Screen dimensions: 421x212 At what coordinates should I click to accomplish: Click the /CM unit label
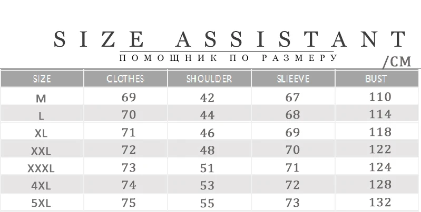397,62
